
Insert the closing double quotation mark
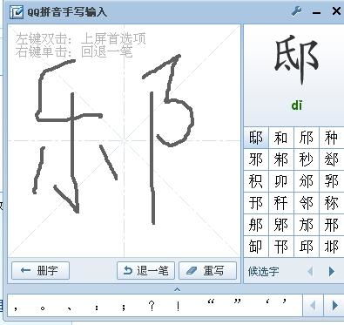click(238, 301)
